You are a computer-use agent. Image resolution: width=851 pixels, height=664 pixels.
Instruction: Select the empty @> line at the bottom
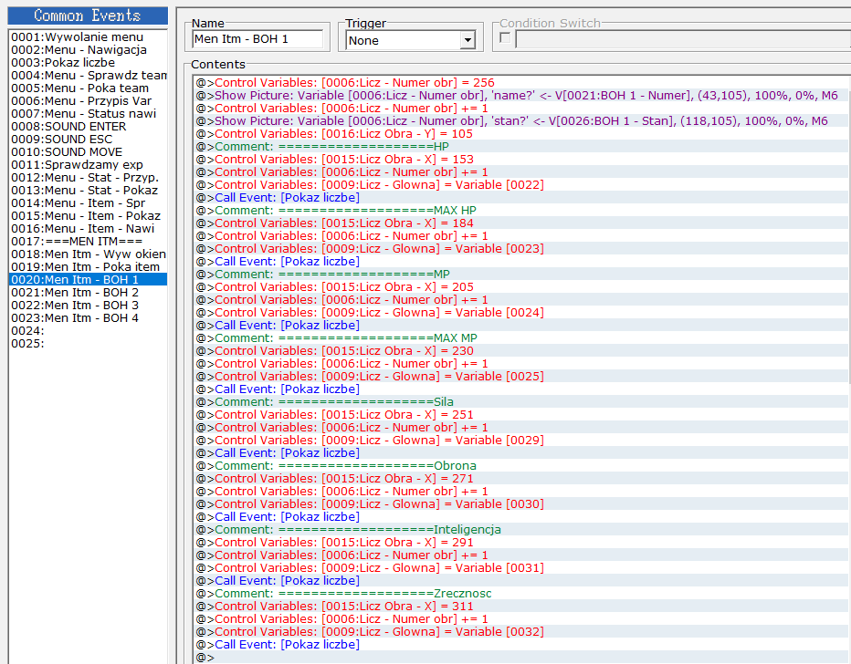520,658
